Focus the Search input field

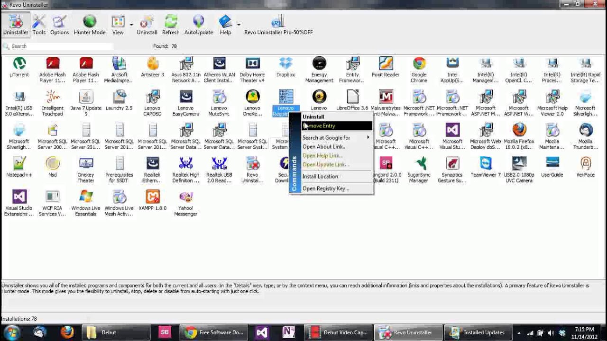coord(61,46)
